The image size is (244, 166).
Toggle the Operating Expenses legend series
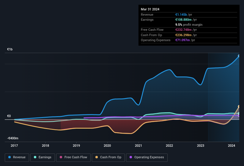pos(147,157)
